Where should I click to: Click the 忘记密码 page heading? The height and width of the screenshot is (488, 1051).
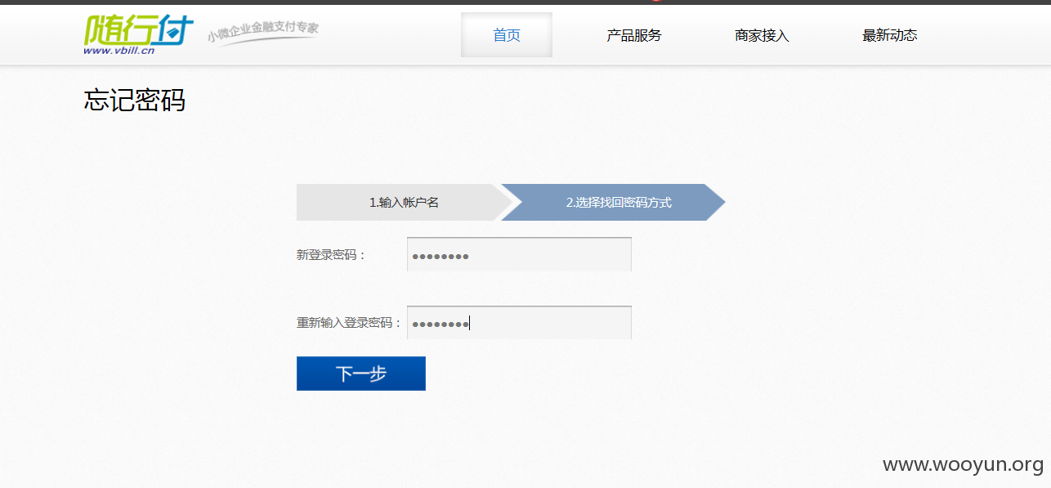(x=135, y=101)
